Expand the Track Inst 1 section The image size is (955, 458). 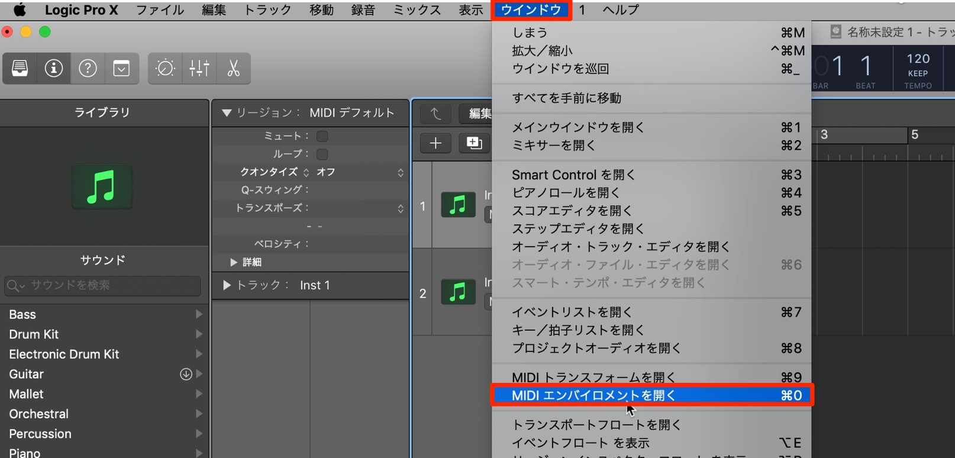[226, 285]
